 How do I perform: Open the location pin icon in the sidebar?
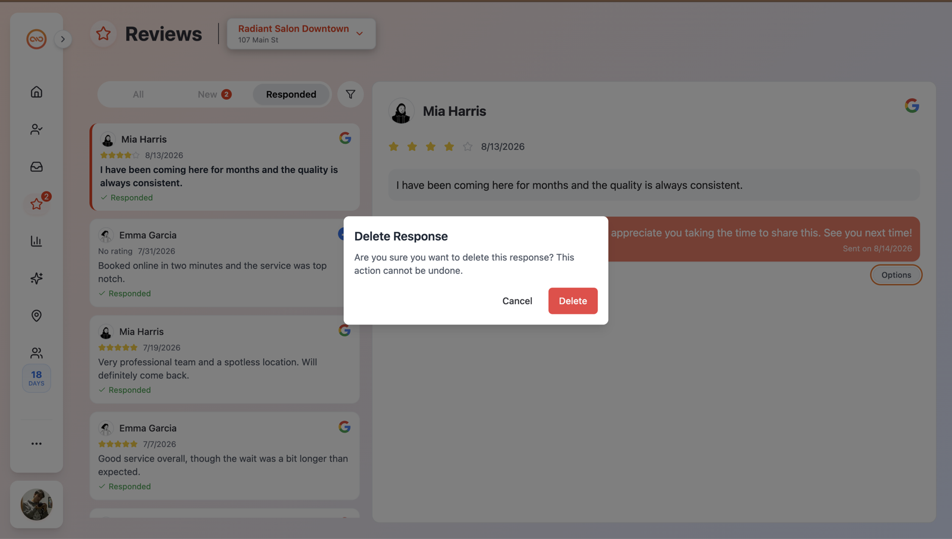pyautogui.click(x=36, y=316)
